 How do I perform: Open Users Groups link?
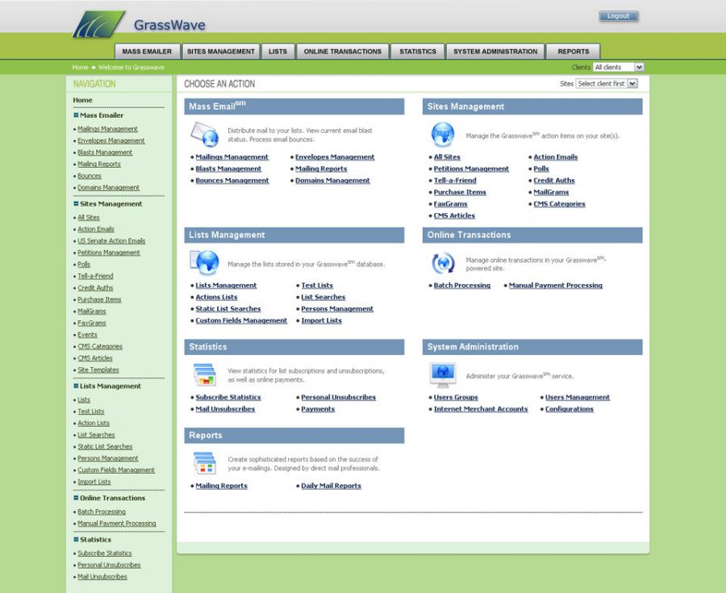point(456,397)
